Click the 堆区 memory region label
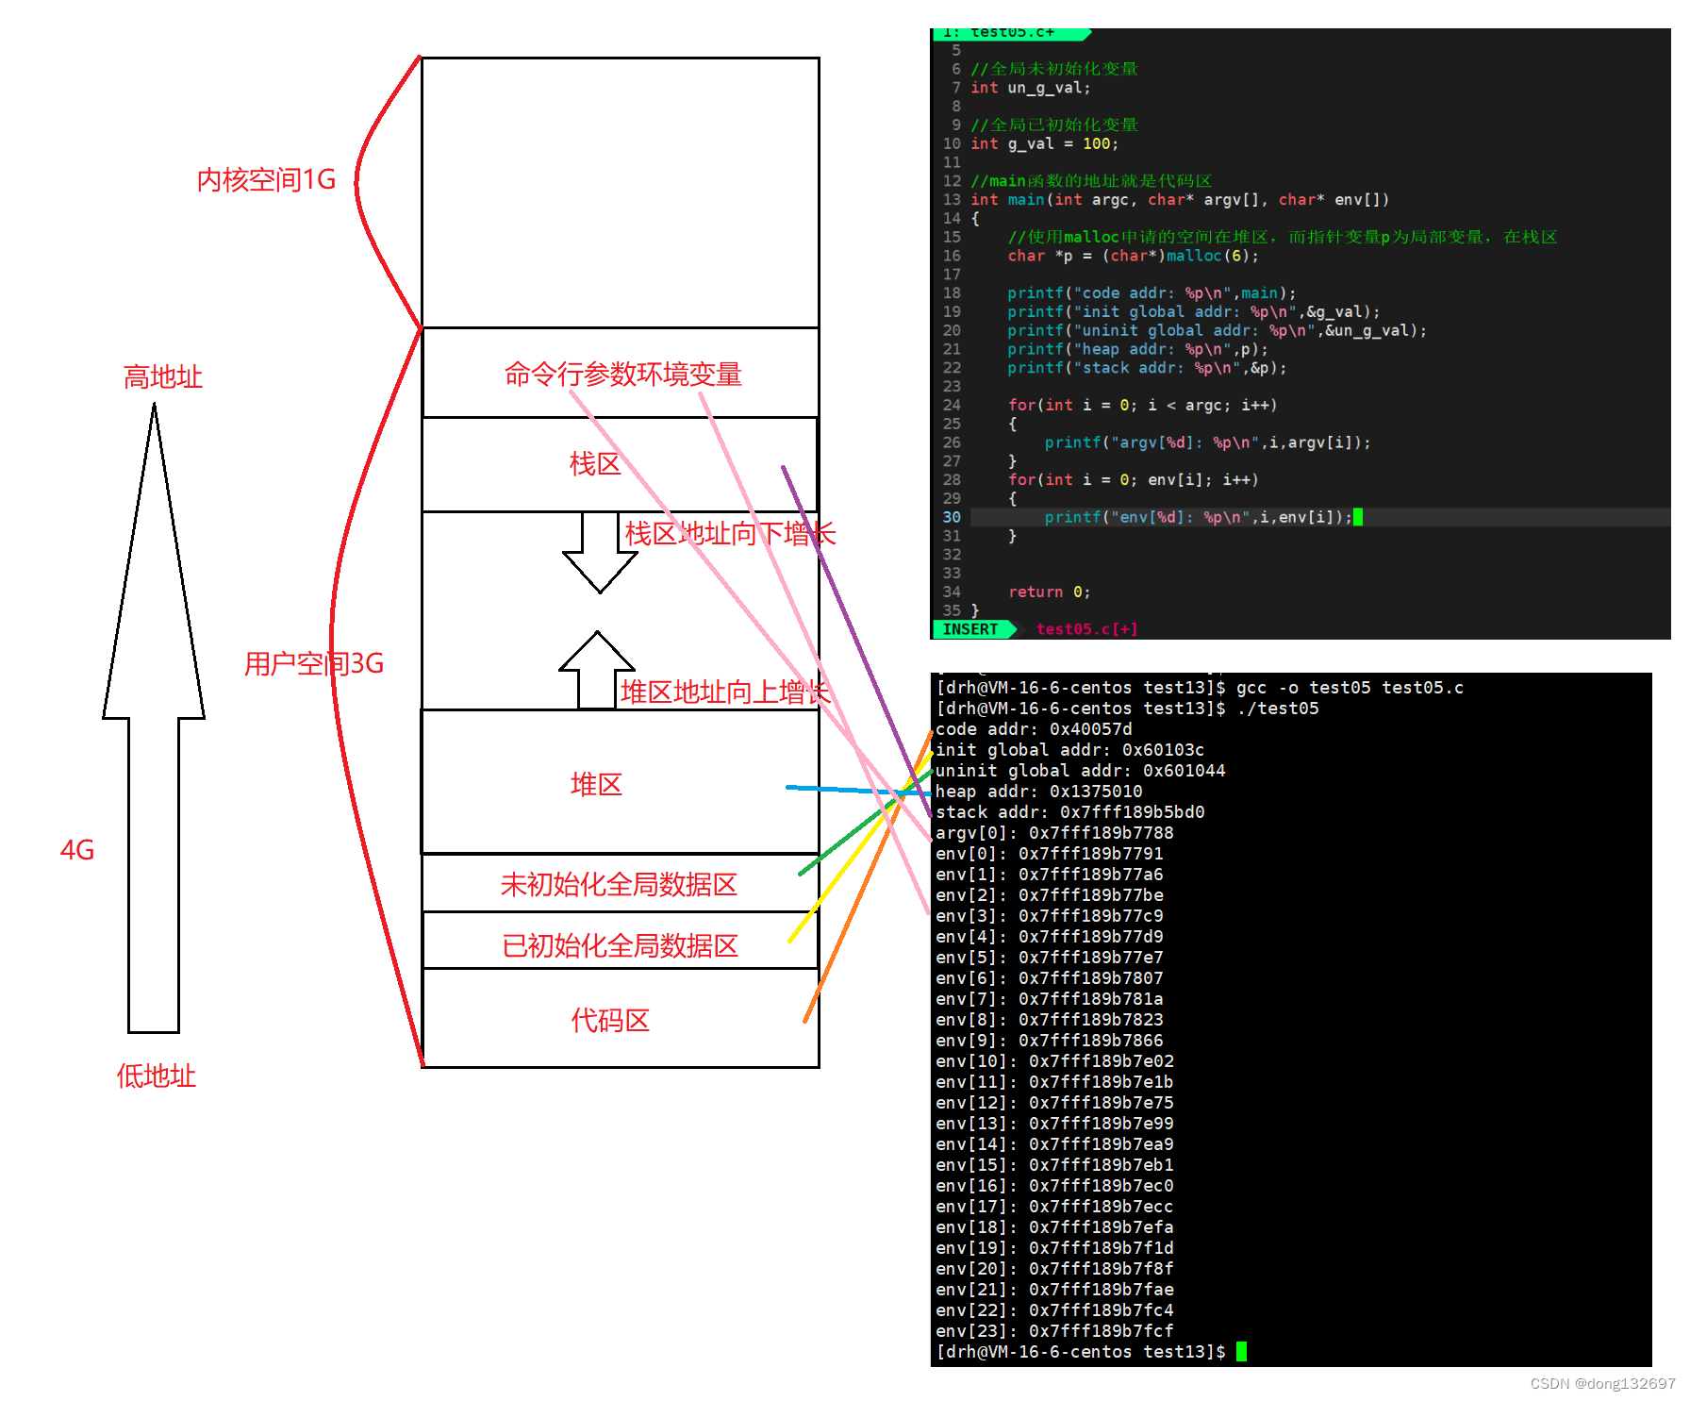1690x1401 pixels. point(596,784)
